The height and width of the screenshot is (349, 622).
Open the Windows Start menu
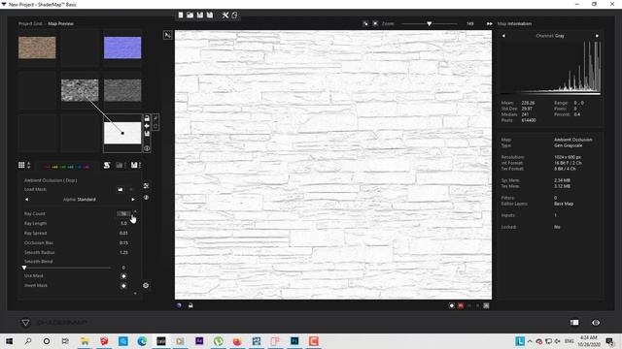9,341
